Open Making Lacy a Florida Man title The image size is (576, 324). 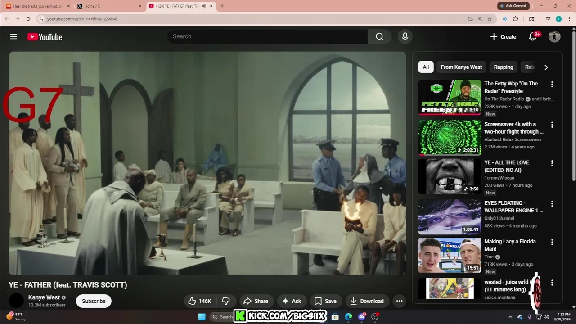[x=510, y=245]
